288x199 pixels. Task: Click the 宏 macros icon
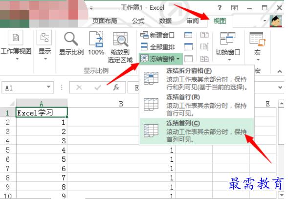(257, 39)
